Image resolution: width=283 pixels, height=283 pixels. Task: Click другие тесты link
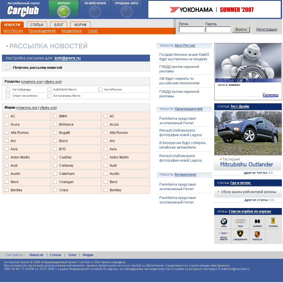pyautogui.click(x=258, y=173)
